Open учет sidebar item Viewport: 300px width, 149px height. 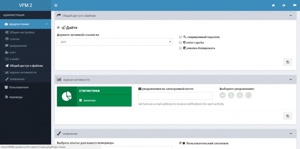click(13, 52)
